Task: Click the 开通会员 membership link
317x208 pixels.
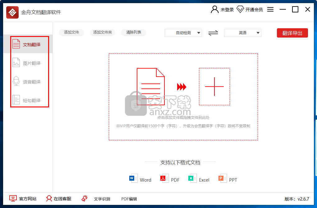Action: [x=254, y=10]
